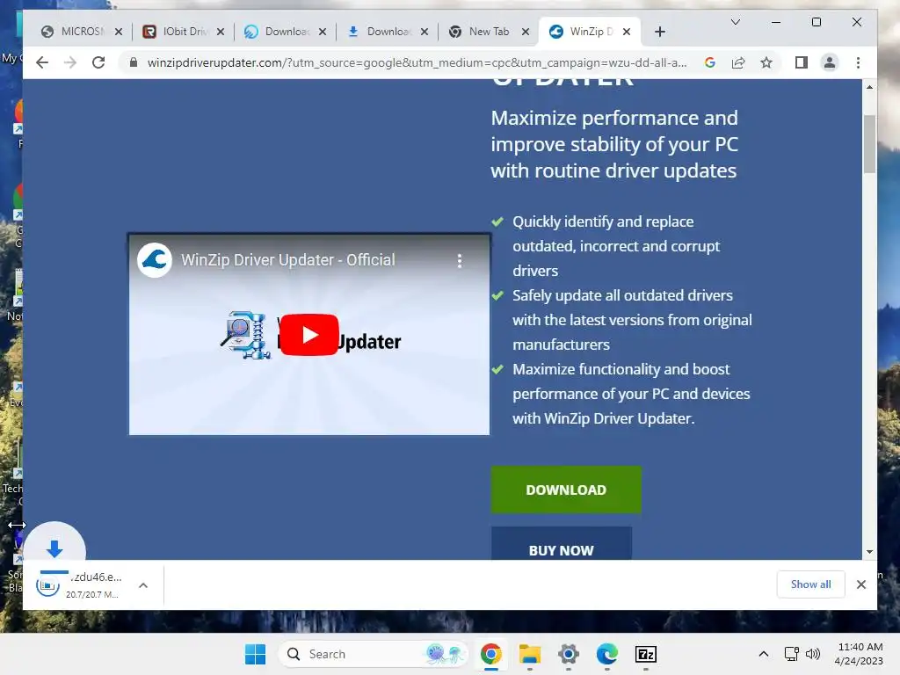
Task: Open network status tray icon
Action: tap(792, 654)
